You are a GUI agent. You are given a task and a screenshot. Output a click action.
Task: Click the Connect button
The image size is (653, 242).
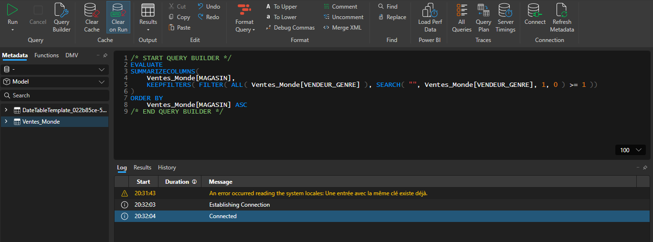point(535,14)
